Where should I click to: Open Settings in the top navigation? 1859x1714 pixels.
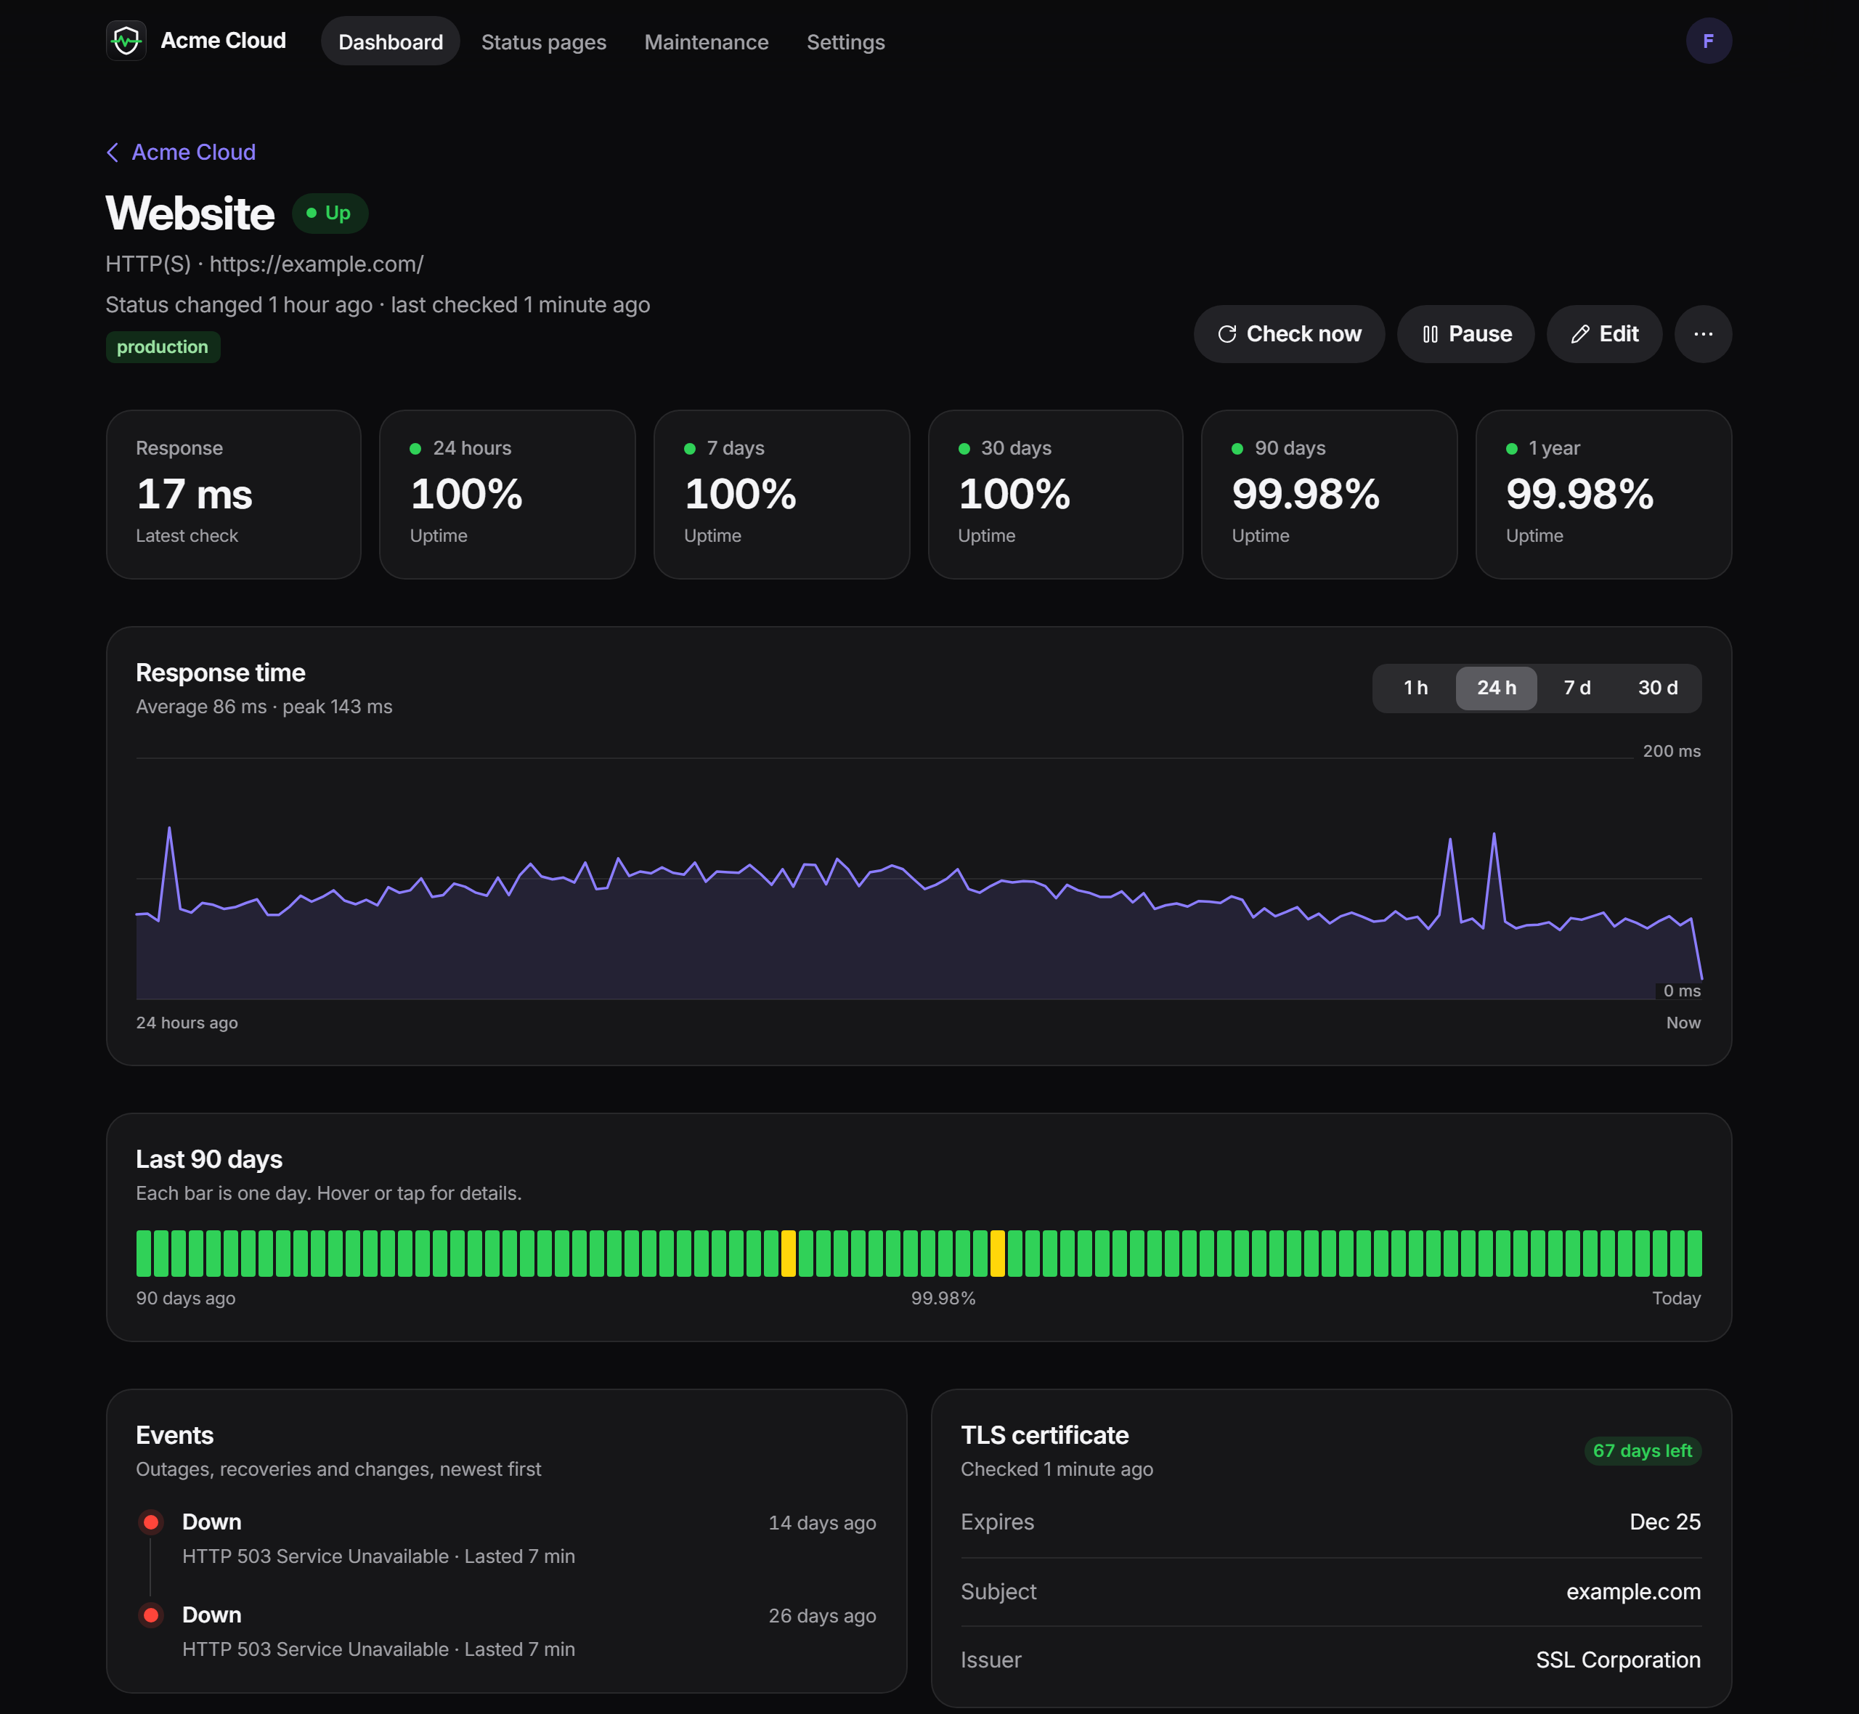tap(845, 41)
